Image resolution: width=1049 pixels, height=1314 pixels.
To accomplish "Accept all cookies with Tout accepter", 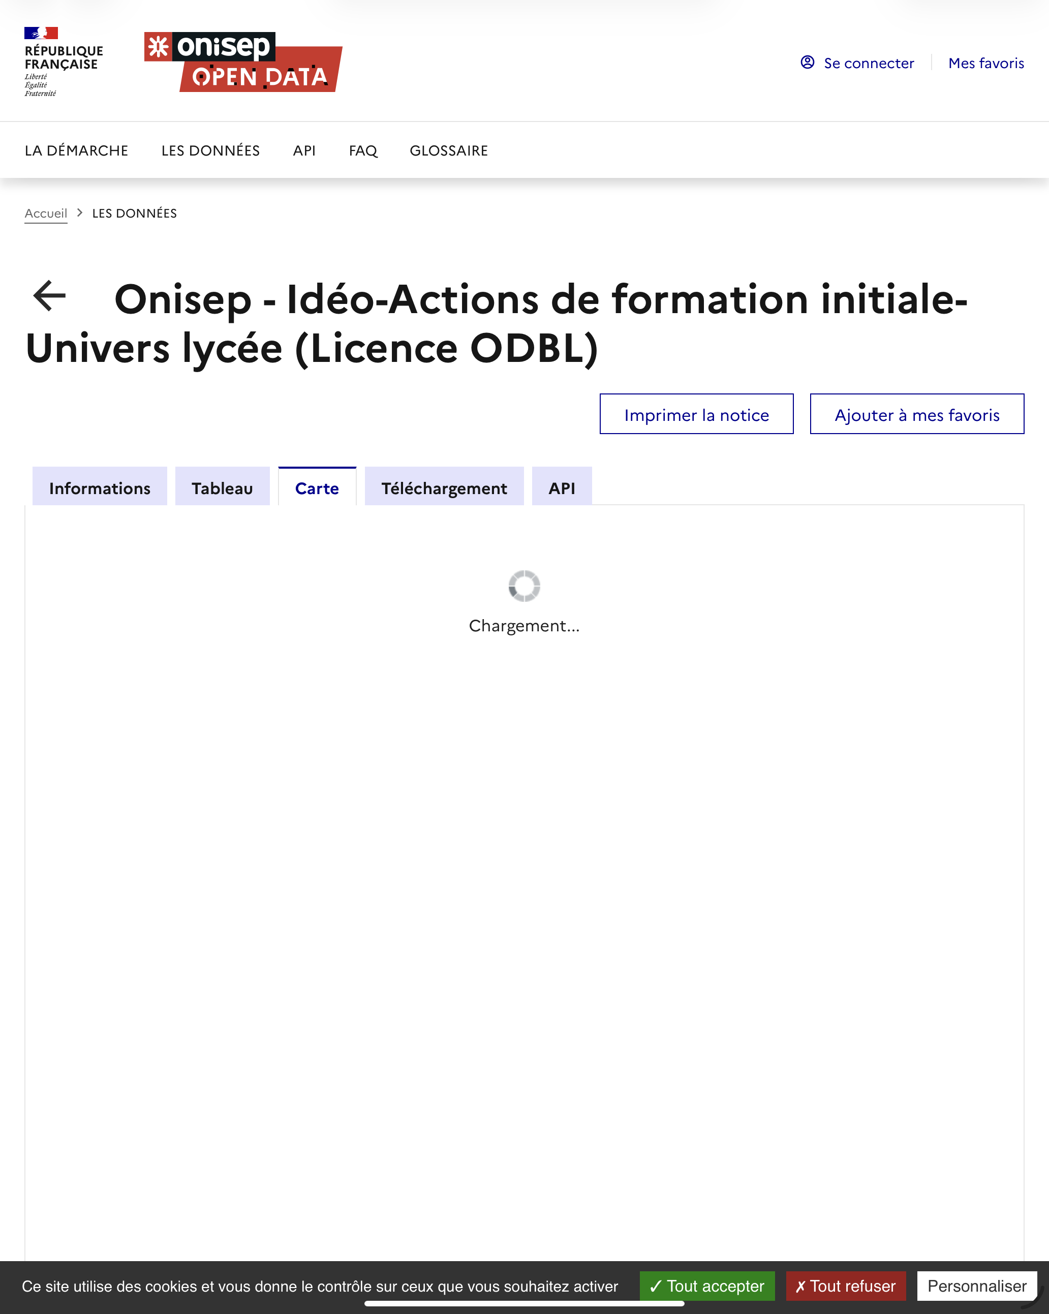I will (x=706, y=1286).
